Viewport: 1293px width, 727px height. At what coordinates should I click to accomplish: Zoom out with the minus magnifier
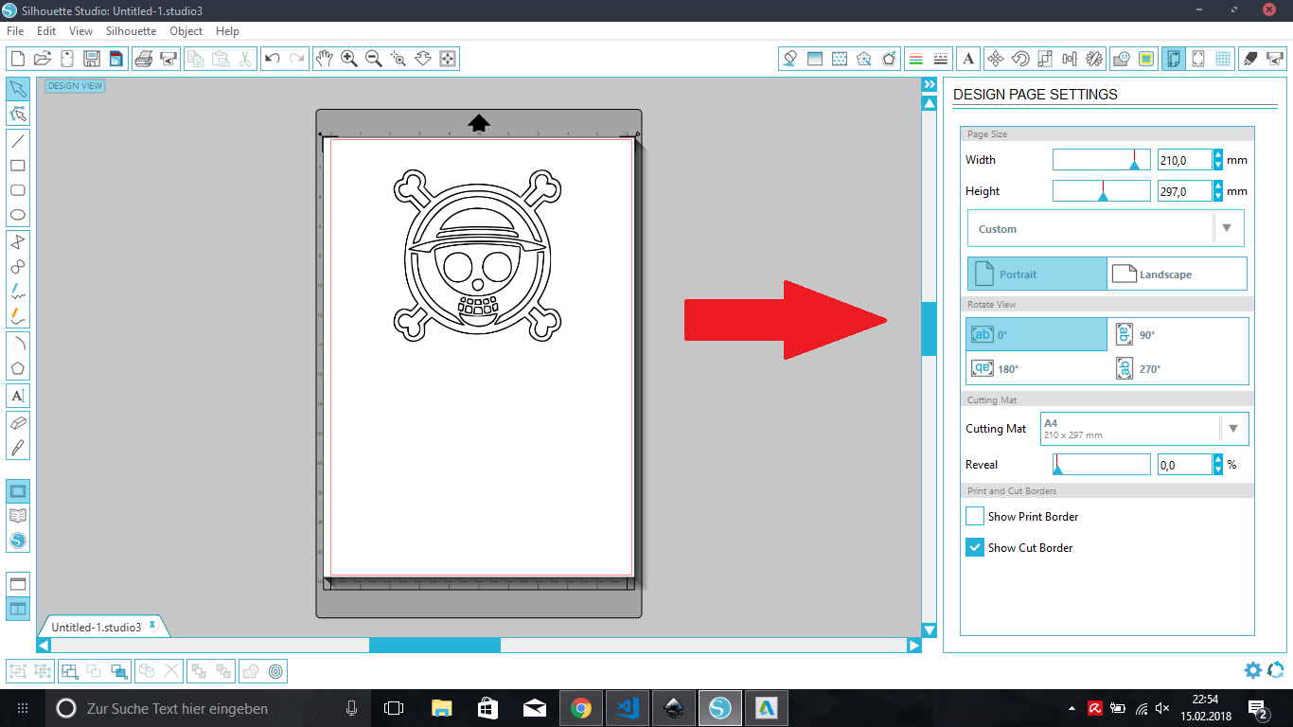point(374,59)
